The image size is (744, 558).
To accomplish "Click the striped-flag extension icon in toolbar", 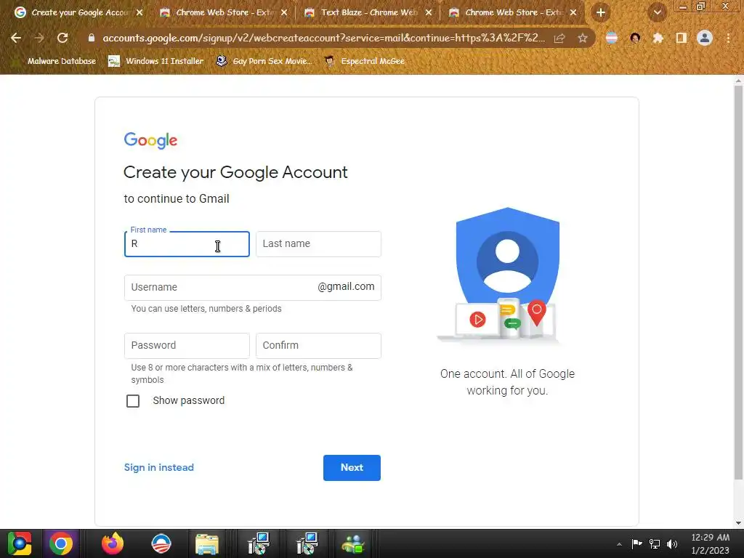I will tap(612, 38).
